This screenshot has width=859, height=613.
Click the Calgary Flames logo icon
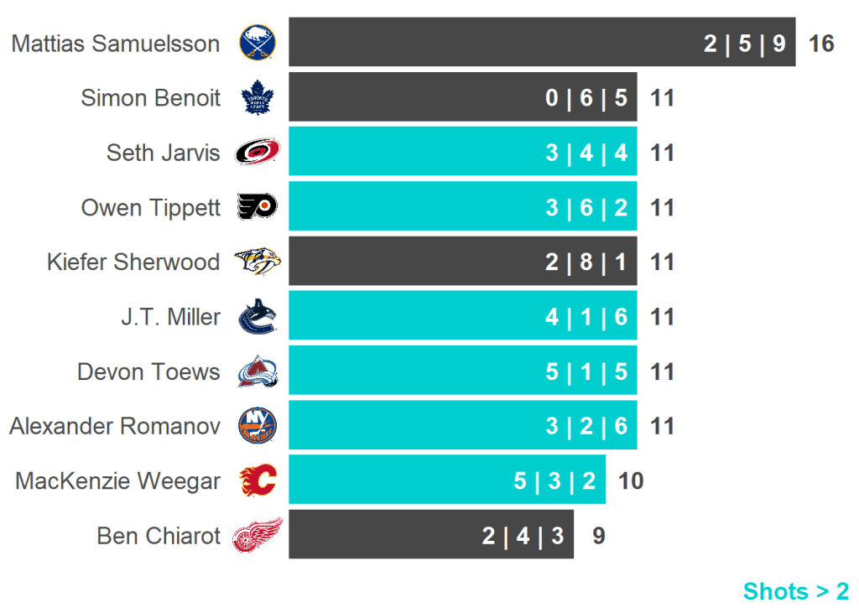point(258,481)
